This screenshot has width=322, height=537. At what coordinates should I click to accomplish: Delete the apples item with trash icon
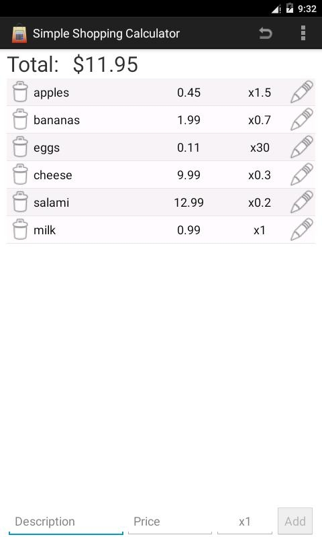pyautogui.click(x=20, y=92)
